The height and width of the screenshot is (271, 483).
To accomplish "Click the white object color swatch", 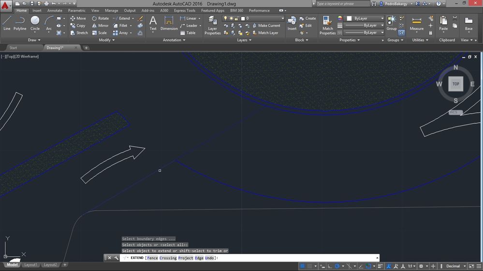I will pyautogui.click(x=349, y=18).
